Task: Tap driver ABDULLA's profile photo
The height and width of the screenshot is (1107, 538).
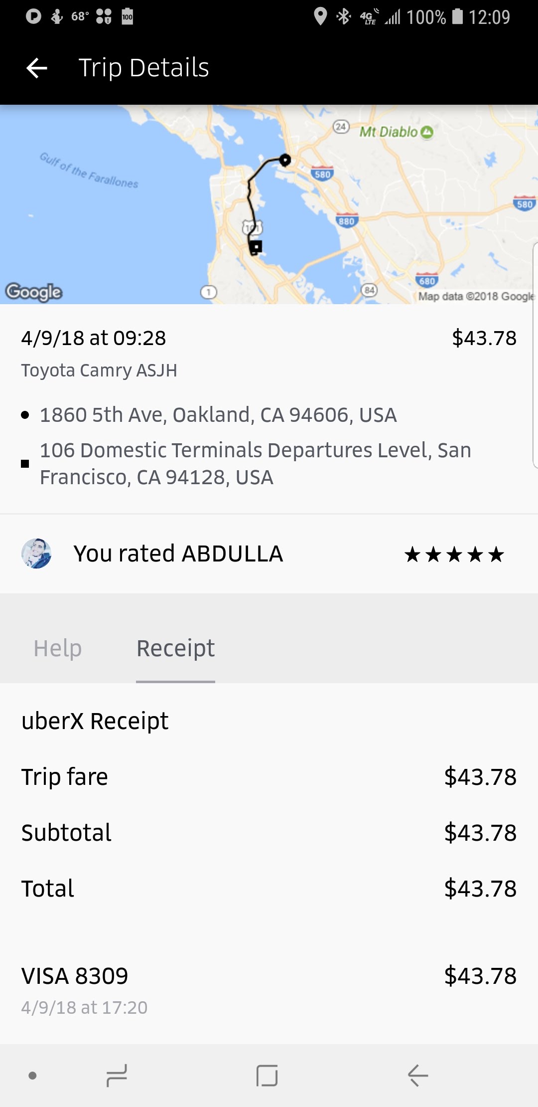Action: tap(36, 553)
